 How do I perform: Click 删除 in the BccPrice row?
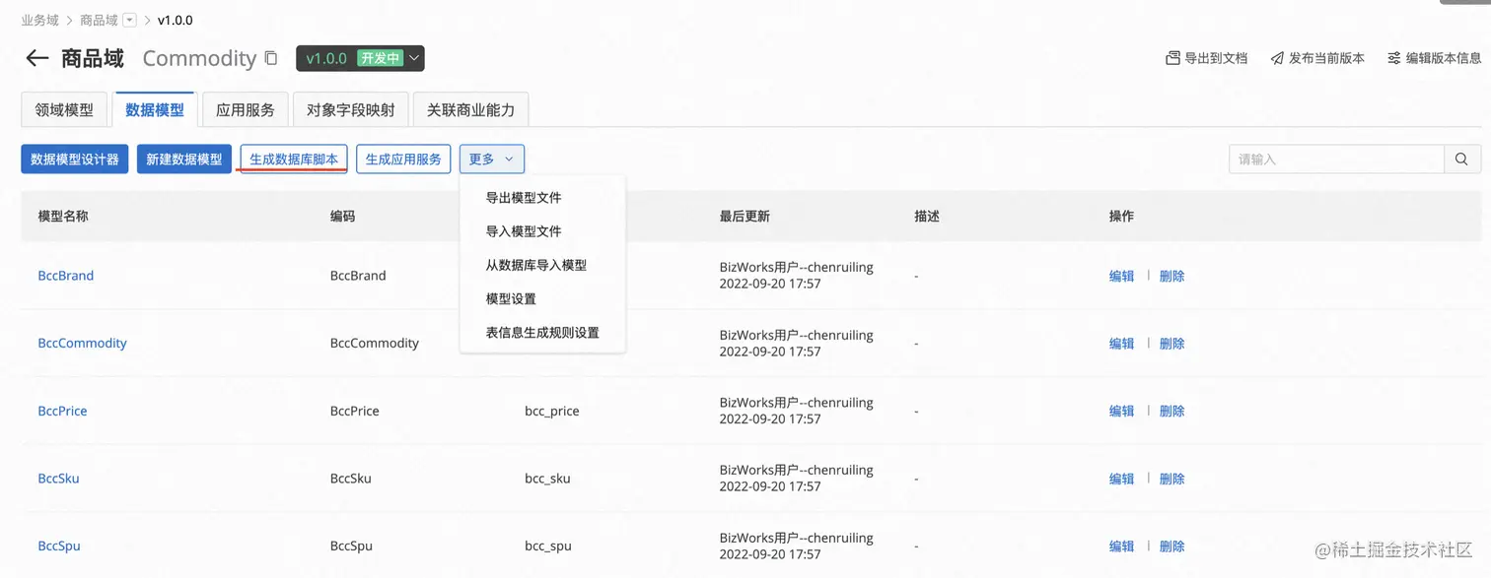[1171, 411]
